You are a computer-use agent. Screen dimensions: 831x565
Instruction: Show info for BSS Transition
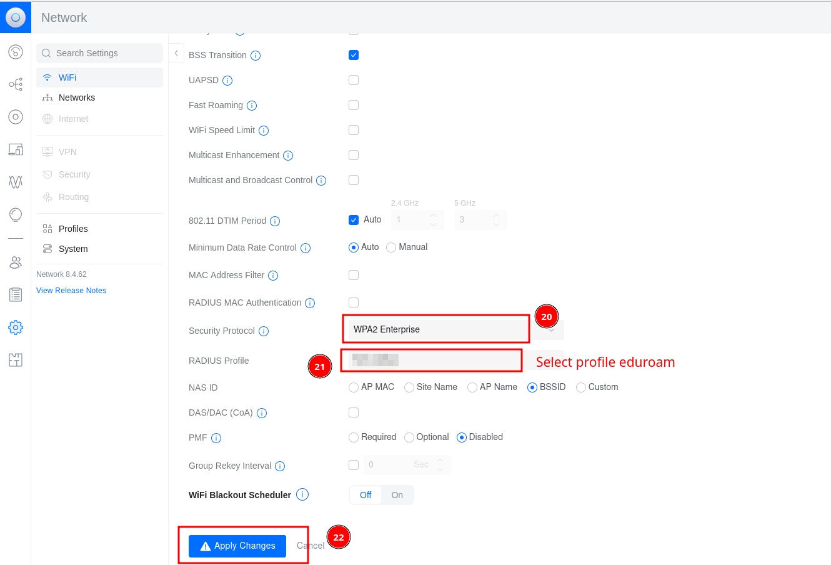tap(256, 56)
